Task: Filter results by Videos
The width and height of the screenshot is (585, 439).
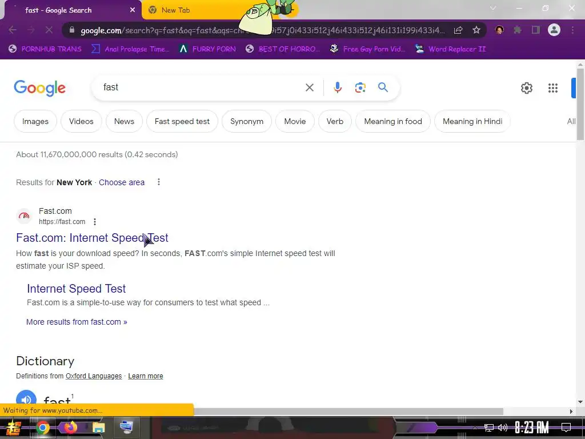Action: 81,121
